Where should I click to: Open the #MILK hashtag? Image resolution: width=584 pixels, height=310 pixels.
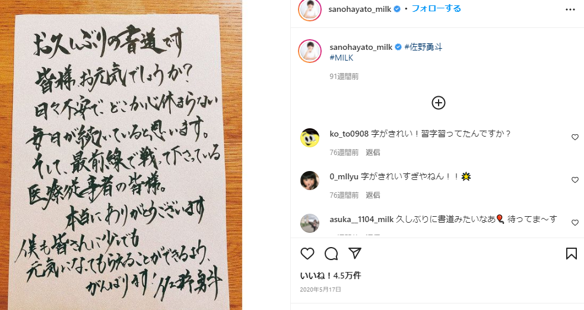[341, 58]
